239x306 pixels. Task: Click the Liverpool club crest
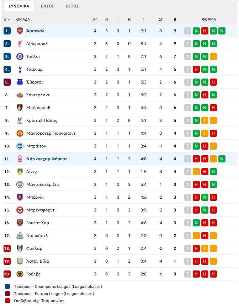tap(20, 44)
